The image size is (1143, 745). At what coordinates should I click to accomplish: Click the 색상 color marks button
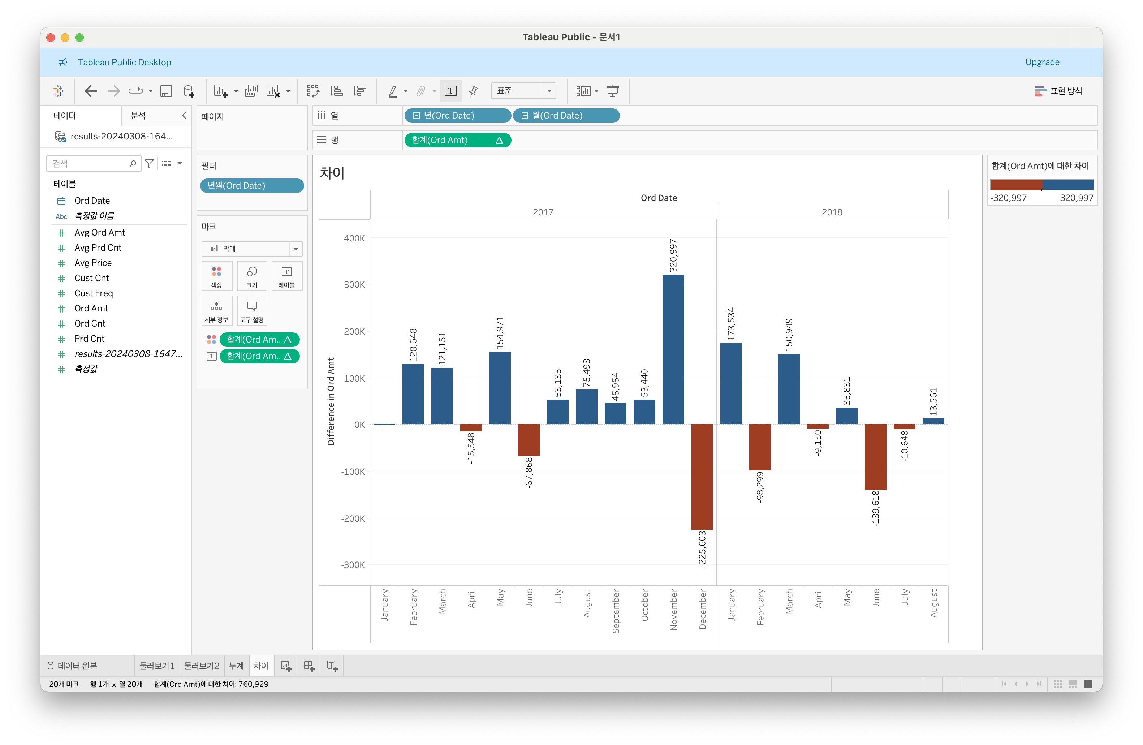[217, 276]
